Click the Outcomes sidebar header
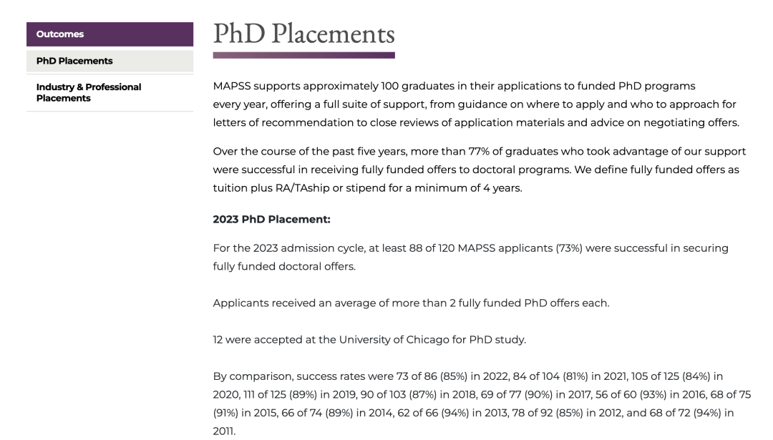 60,34
